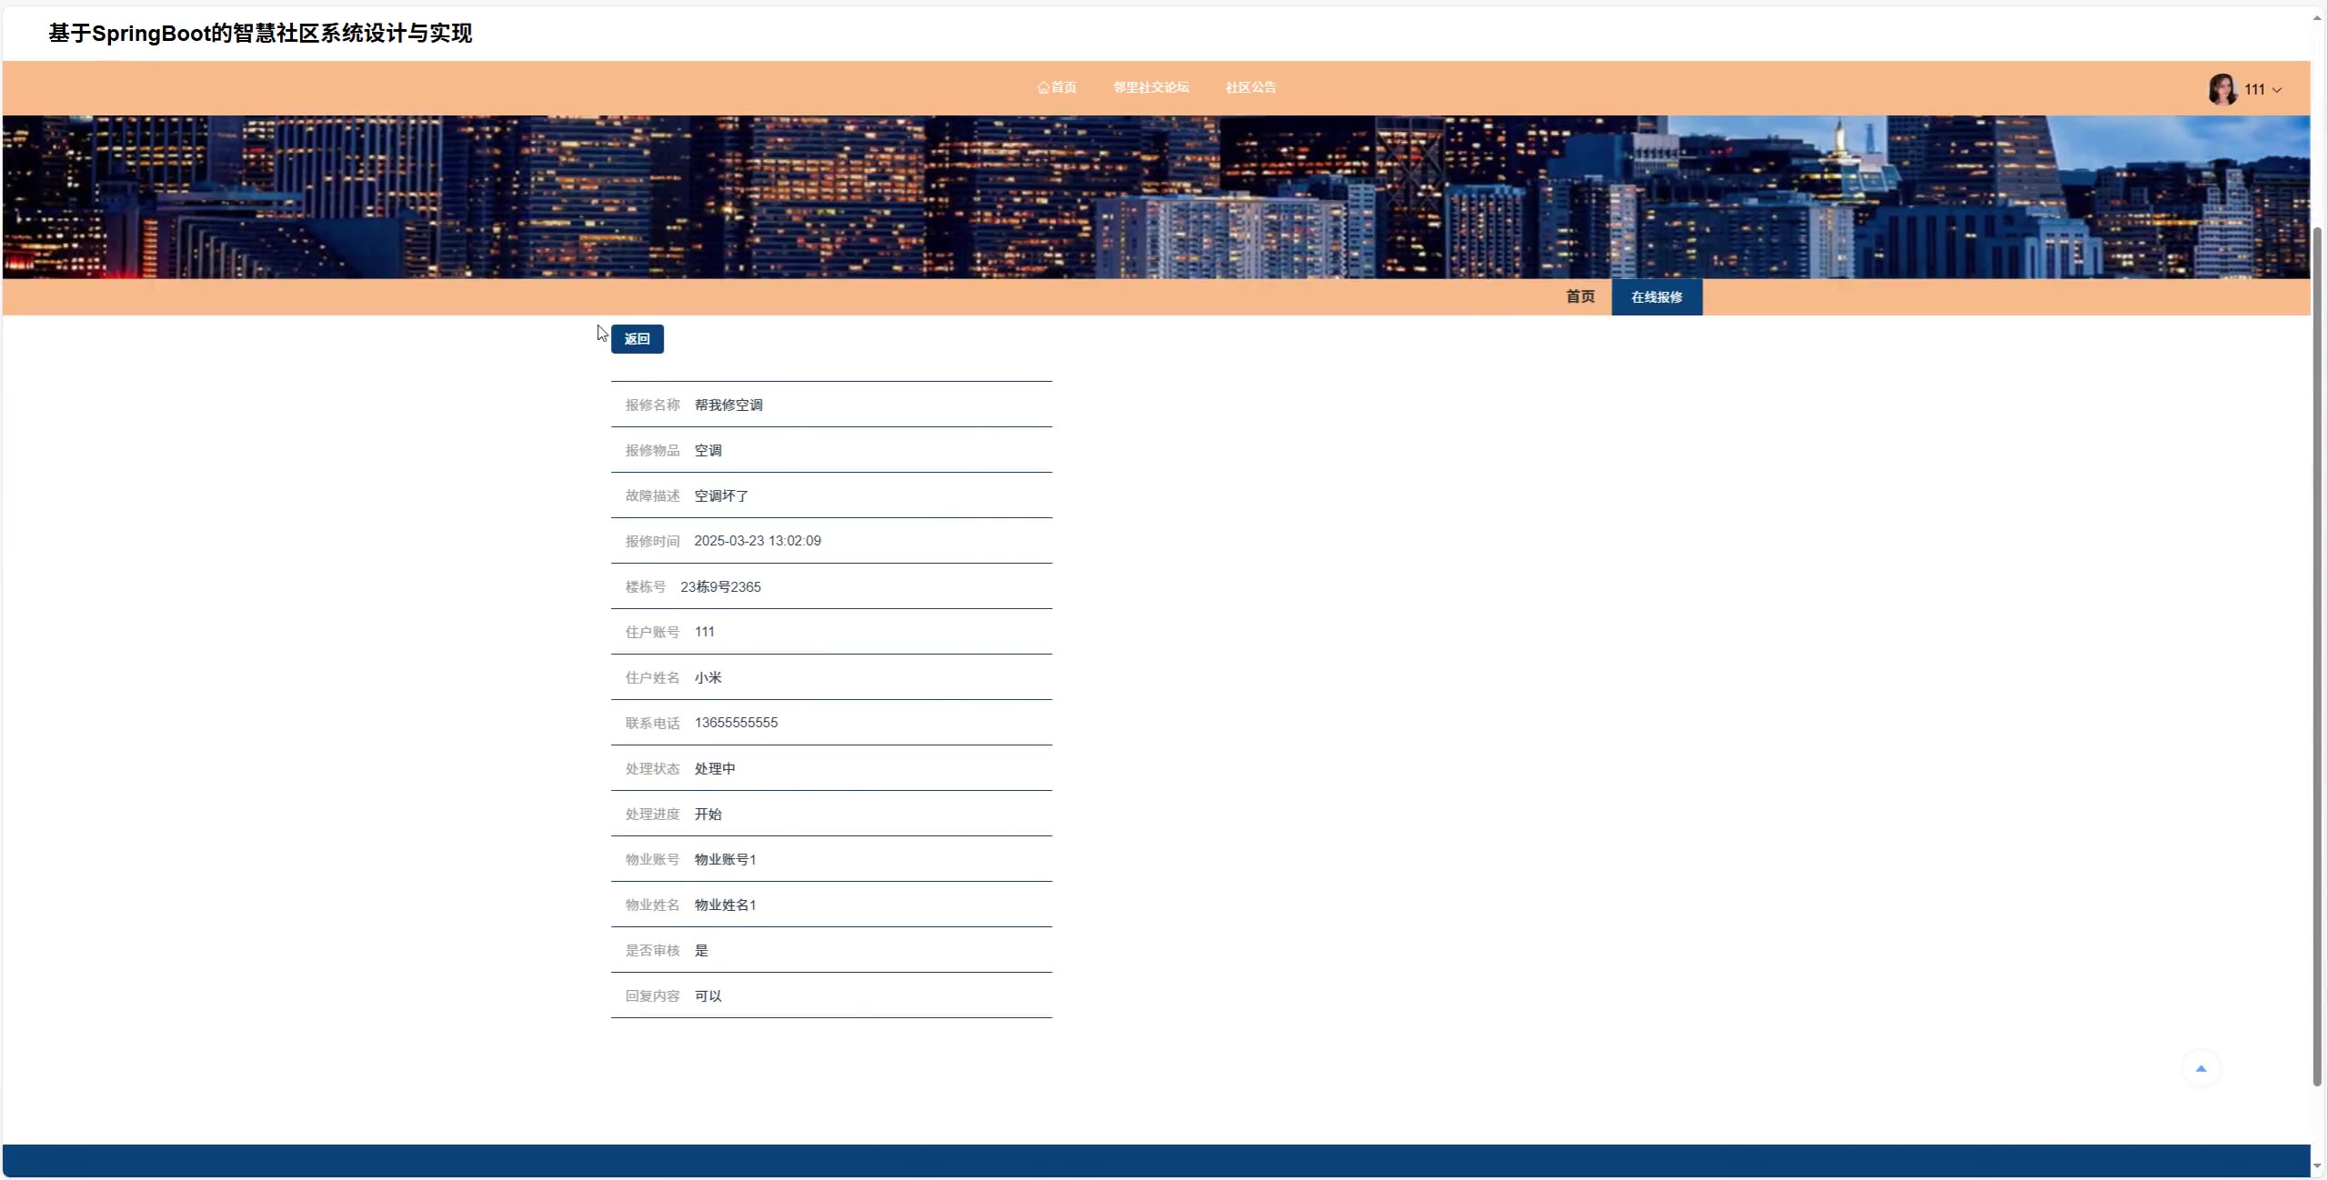Click the 首页 breadcrumb link
The width and height of the screenshot is (2328, 1180).
coord(1580,296)
